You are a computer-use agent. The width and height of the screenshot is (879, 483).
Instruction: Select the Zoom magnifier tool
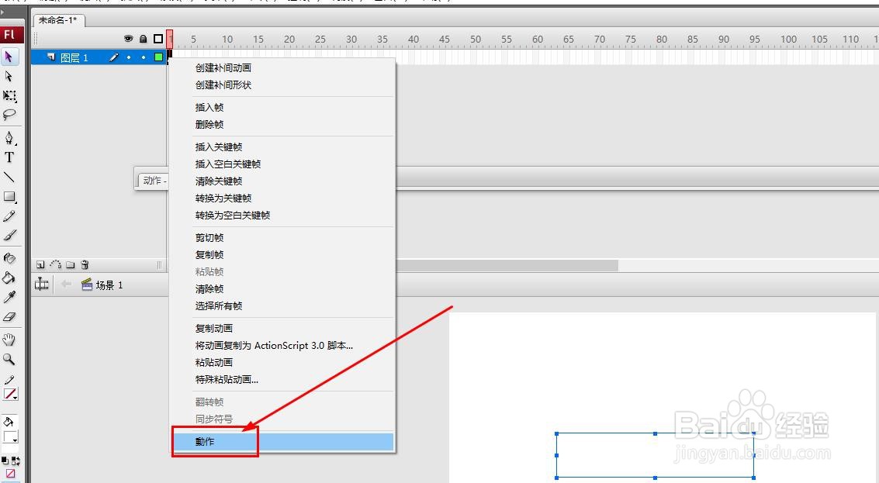(9, 359)
